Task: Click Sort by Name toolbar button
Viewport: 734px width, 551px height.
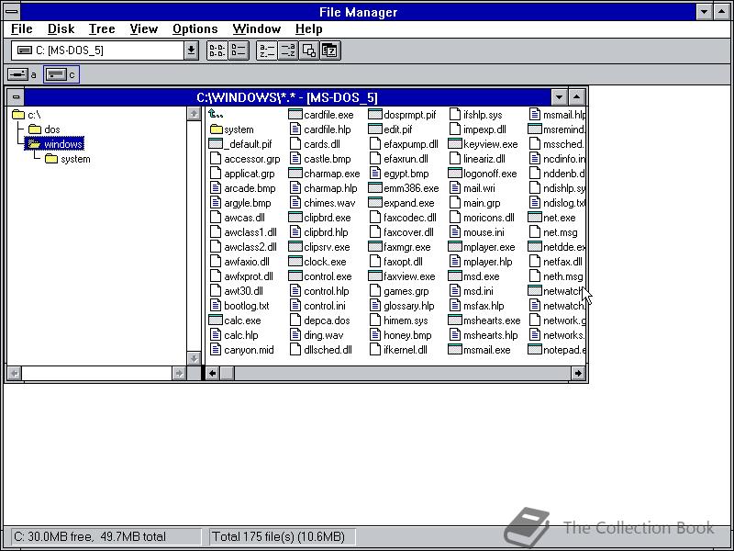Action: click(267, 51)
